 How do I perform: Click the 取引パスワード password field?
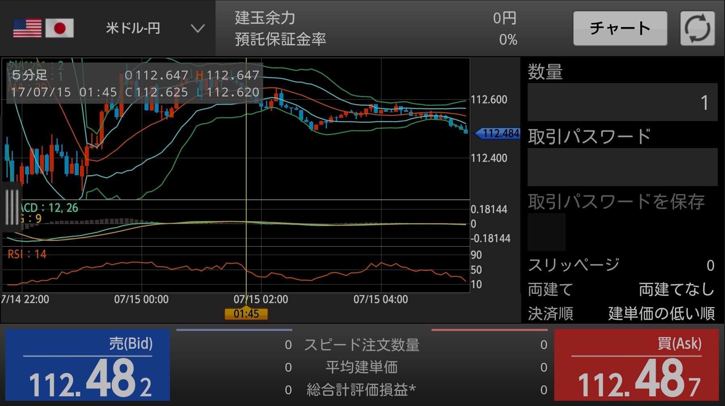[x=622, y=167]
